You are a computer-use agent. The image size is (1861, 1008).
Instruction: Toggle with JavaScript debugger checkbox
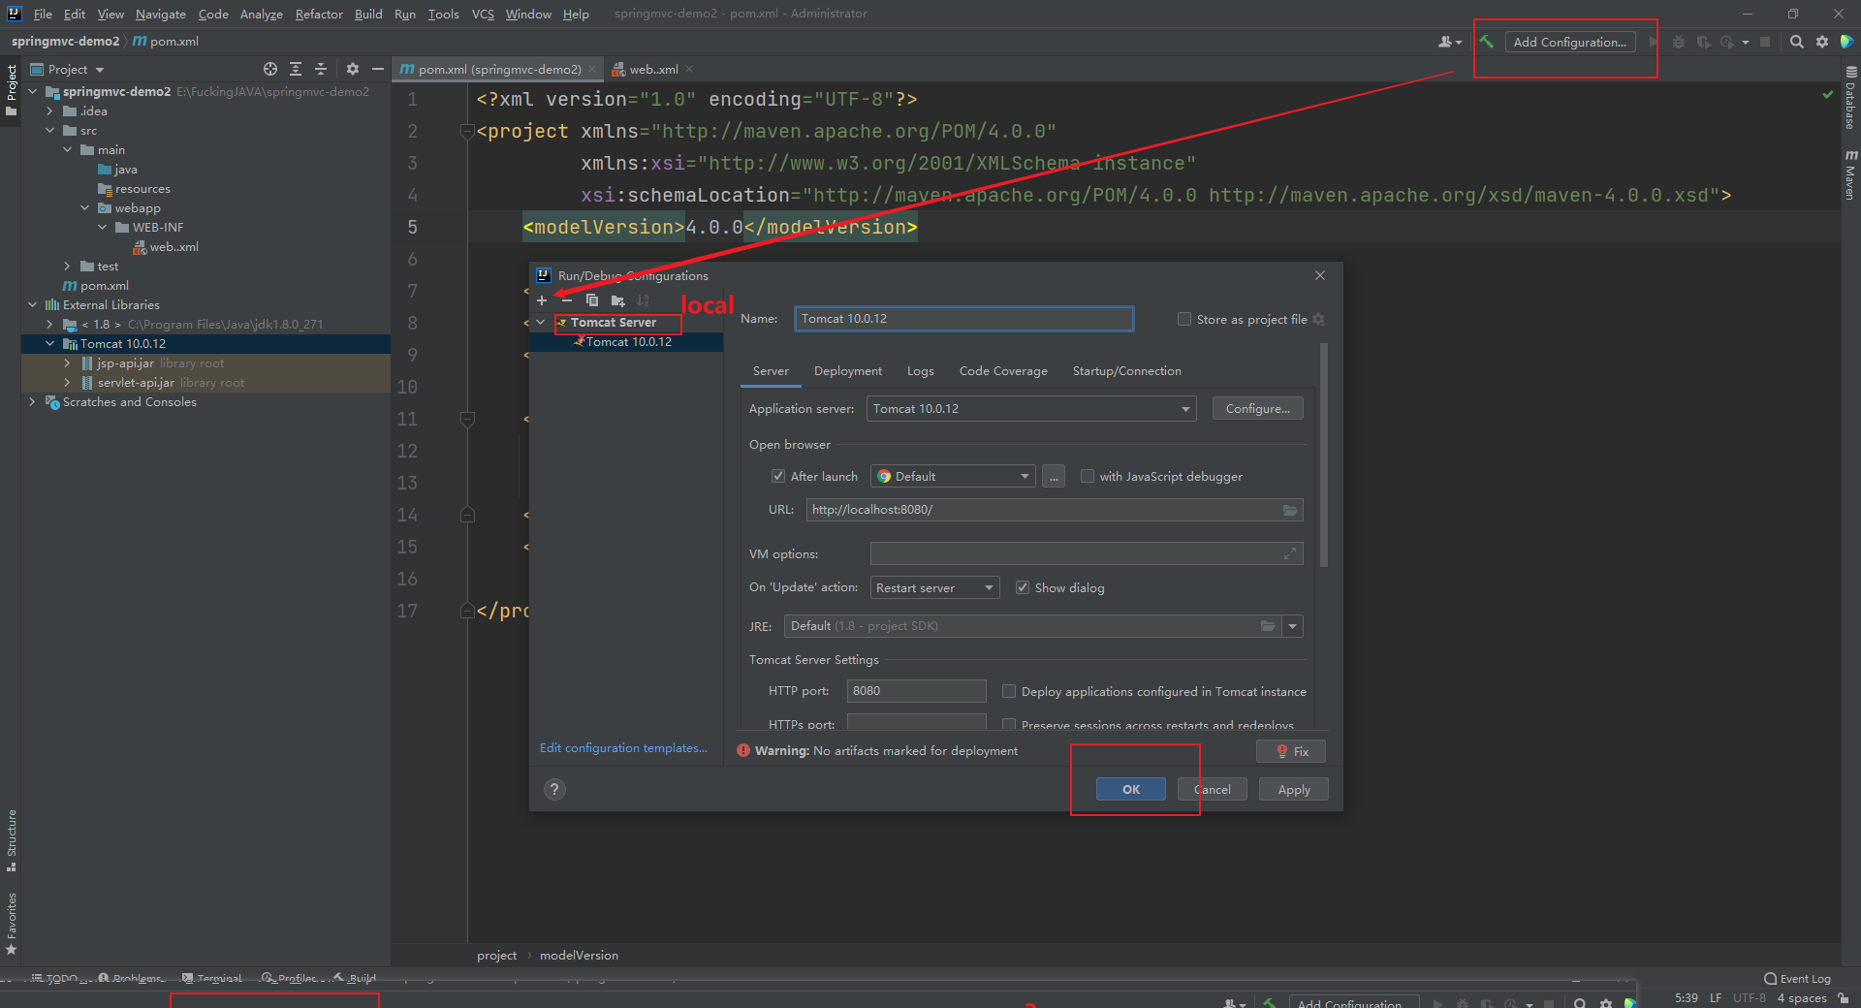point(1088,476)
